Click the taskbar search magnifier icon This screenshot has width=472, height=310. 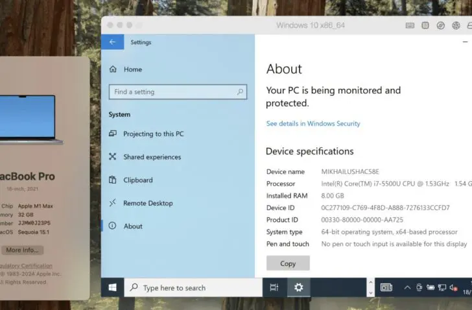(x=134, y=287)
